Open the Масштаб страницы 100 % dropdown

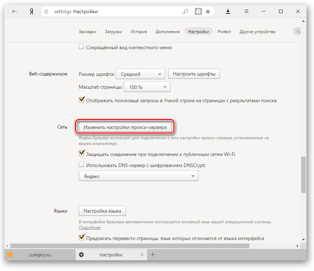click(147, 87)
